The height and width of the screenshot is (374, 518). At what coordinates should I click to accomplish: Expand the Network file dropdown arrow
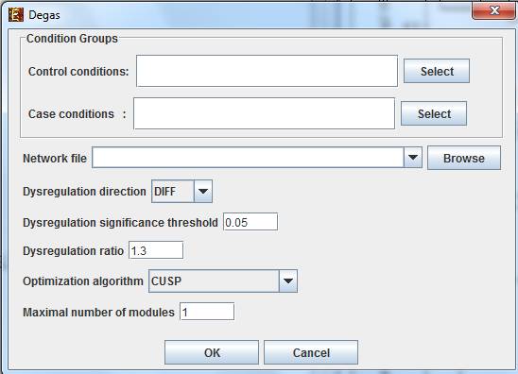[413, 158]
